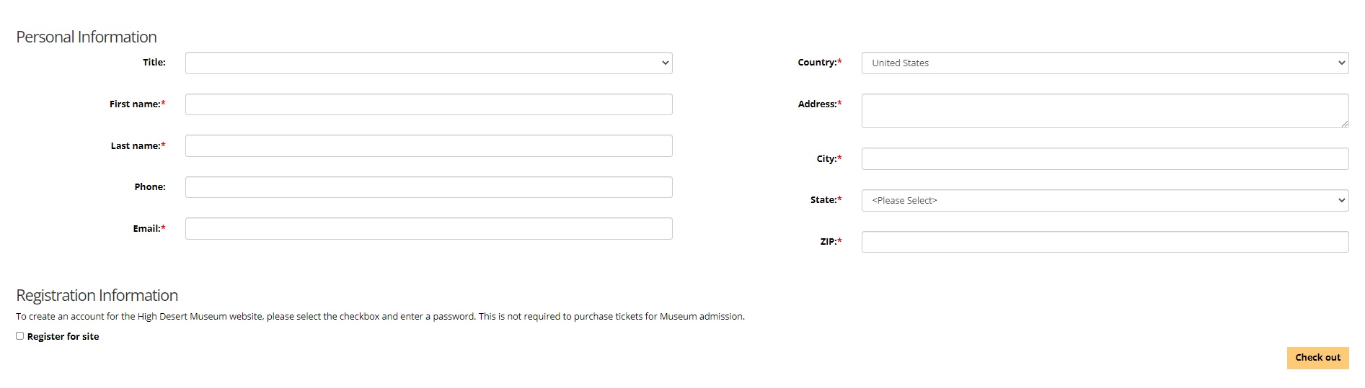Click the Personal Information heading
The width and height of the screenshot is (1365, 388).
(x=87, y=37)
